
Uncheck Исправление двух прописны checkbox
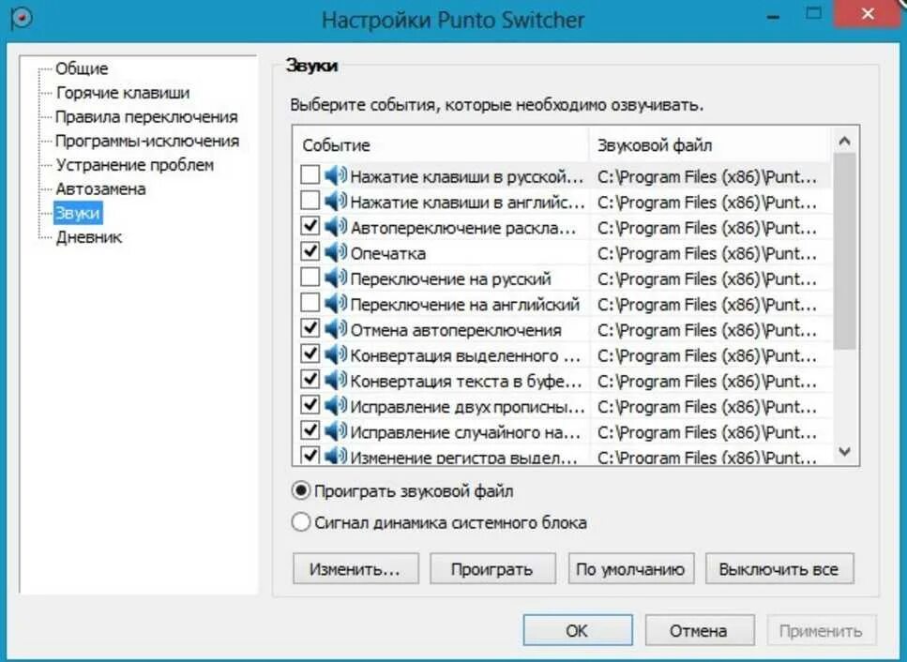pyautogui.click(x=310, y=404)
